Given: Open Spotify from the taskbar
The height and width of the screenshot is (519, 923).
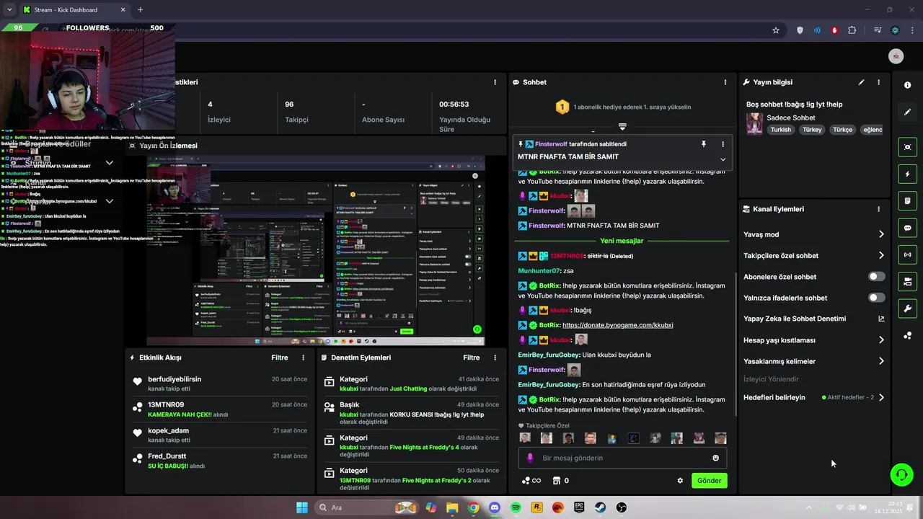Looking at the screenshot, I should (516, 507).
